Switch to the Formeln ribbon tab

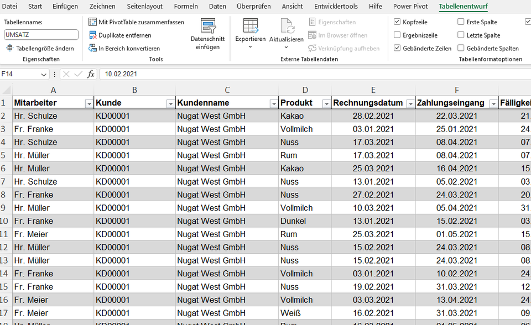(186, 7)
